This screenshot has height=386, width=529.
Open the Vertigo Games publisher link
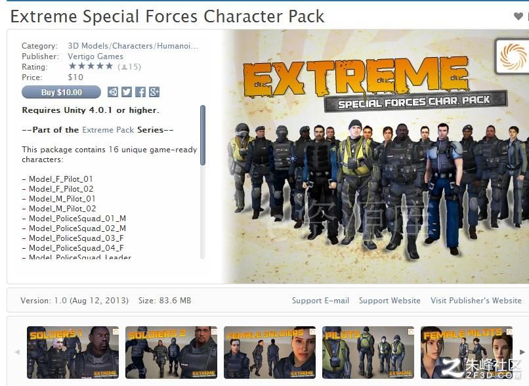95,56
